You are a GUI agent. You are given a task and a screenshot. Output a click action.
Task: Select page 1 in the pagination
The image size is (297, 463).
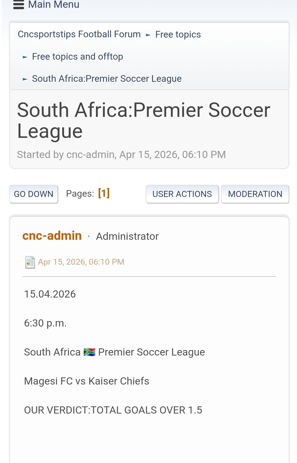click(x=104, y=193)
